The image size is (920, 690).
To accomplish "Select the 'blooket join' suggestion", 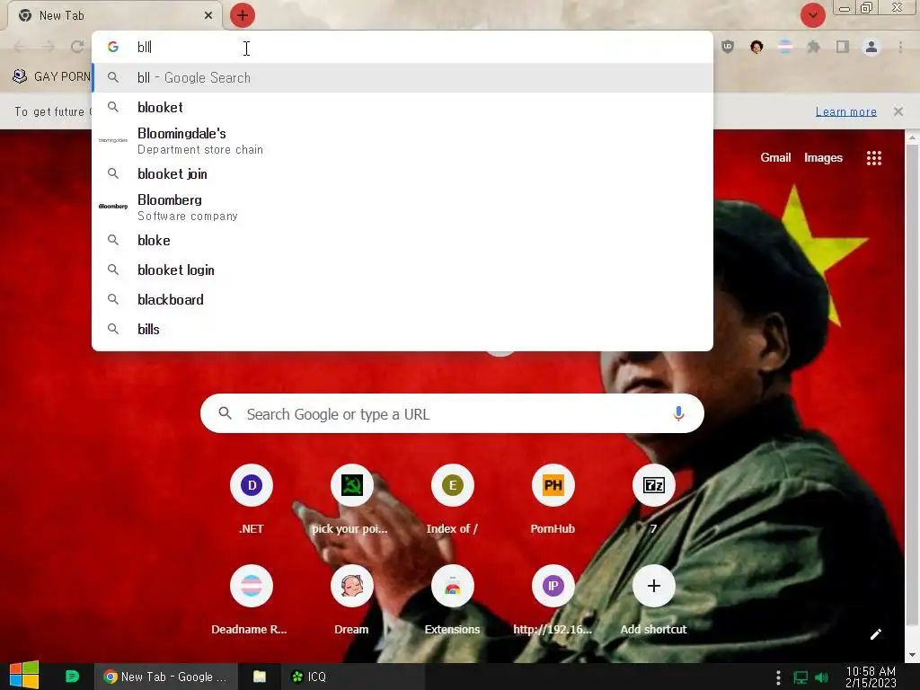I will pyautogui.click(x=402, y=173).
